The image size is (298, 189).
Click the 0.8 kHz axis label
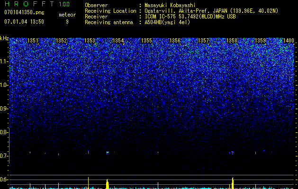click(x=3, y=132)
